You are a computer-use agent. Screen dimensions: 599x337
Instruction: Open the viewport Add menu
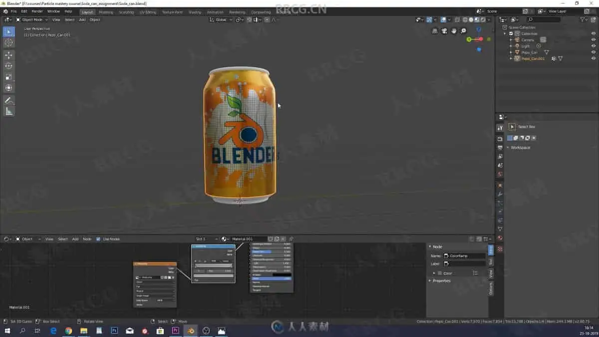pyautogui.click(x=82, y=19)
